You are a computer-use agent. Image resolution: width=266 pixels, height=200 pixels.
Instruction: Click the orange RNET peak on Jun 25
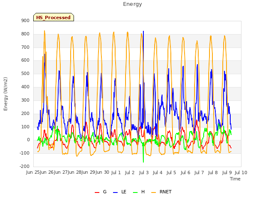coord(44,31)
